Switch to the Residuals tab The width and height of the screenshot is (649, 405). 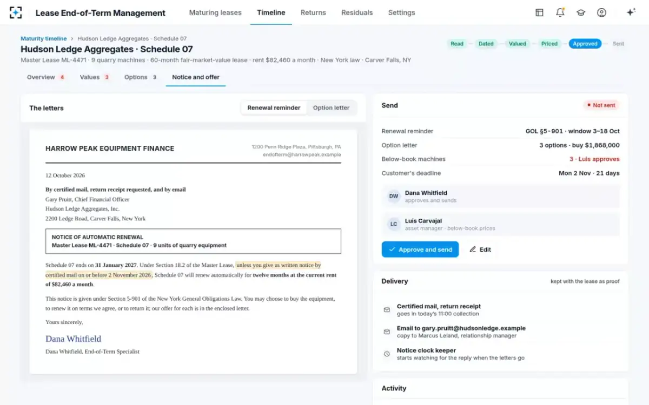(x=357, y=12)
